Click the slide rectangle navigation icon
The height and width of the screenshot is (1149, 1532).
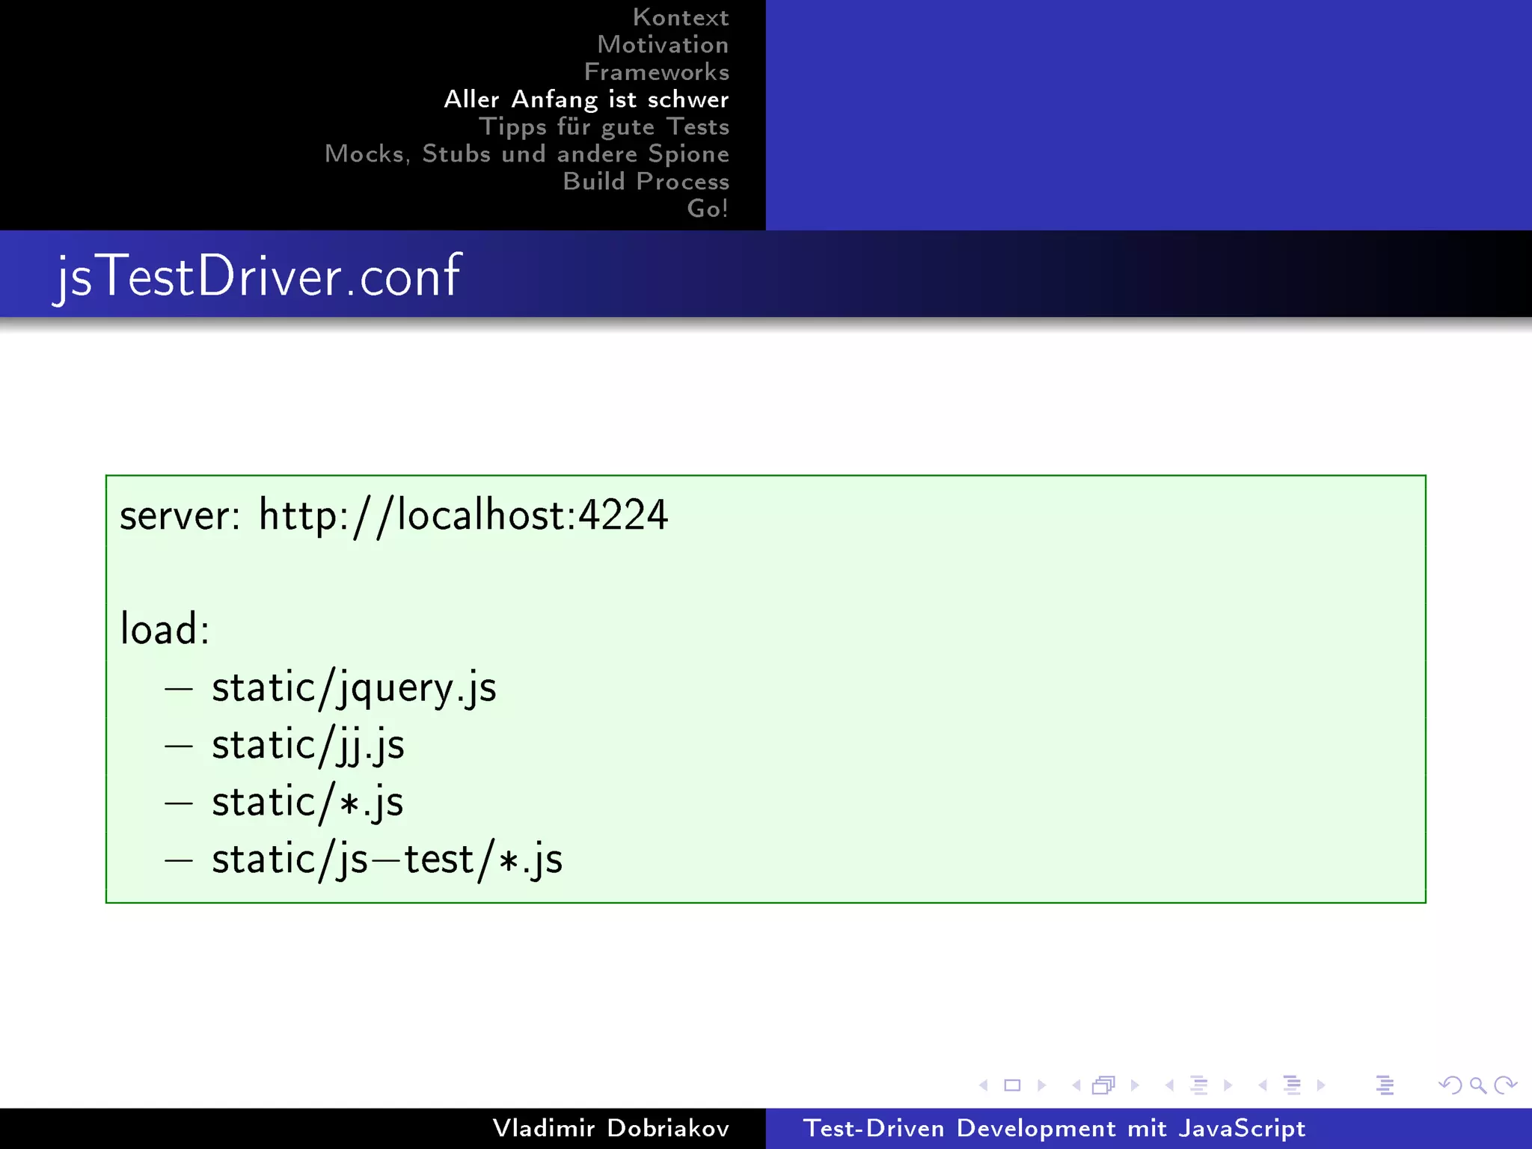[x=1012, y=1085]
